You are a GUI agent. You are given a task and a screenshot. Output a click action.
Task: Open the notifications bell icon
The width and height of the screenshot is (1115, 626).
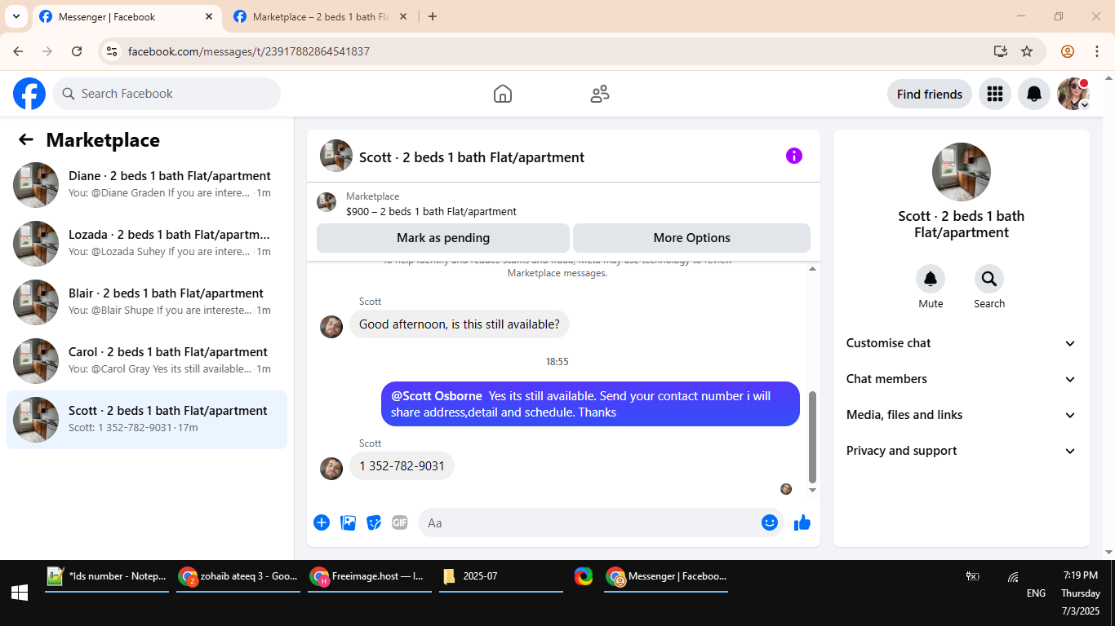(x=1034, y=94)
